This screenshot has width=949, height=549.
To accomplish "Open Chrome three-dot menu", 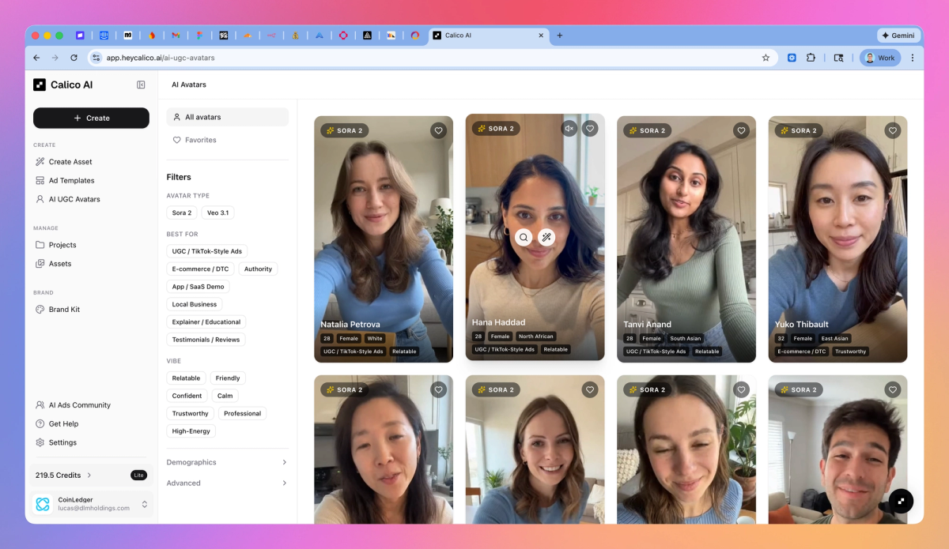I will pyautogui.click(x=913, y=58).
